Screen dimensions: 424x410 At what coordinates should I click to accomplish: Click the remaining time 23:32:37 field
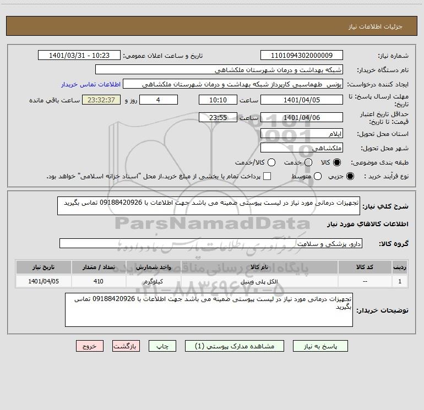pos(101,100)
